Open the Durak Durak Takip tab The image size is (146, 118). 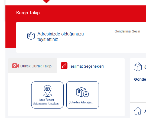click(x=32, y=66)
